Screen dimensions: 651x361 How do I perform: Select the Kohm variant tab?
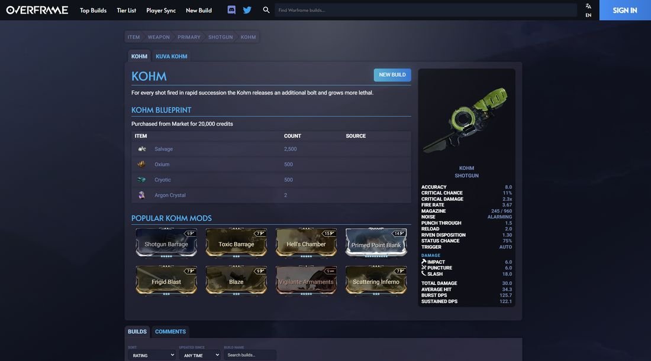(x=139, y=56)
